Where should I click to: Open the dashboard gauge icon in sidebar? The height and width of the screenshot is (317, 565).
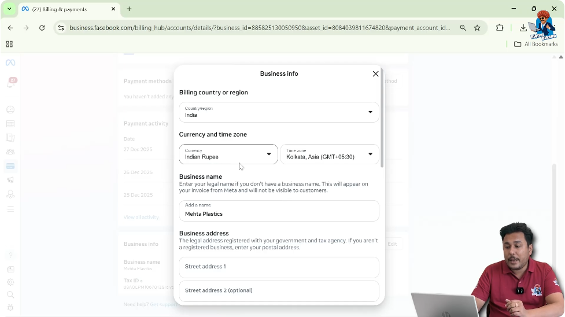[10, 110]
